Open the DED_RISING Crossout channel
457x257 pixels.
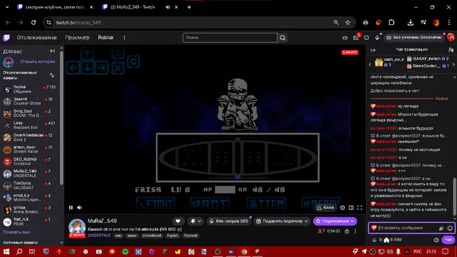pos(29,161)
